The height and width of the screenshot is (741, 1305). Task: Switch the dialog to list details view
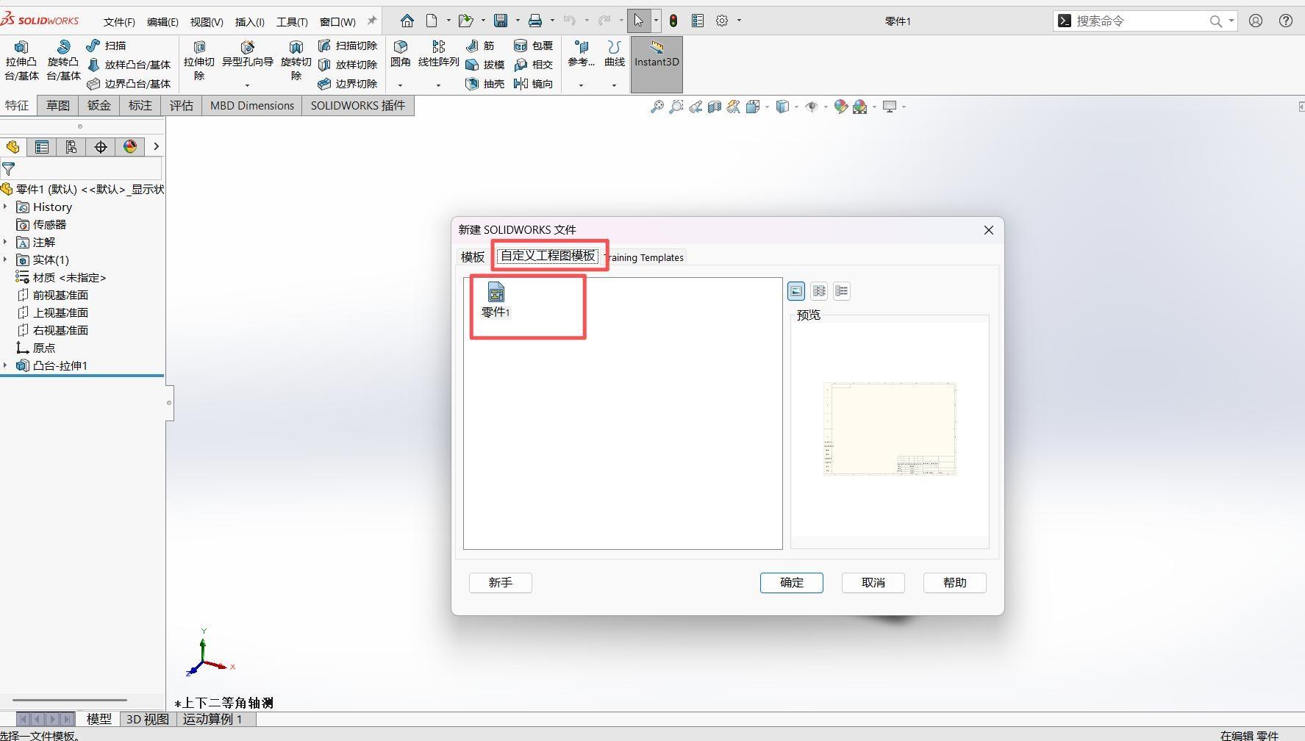pyautogui.click(x=842, y=291)
